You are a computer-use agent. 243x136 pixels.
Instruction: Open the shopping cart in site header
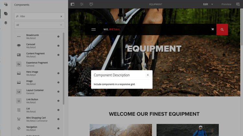coord(213,29)
